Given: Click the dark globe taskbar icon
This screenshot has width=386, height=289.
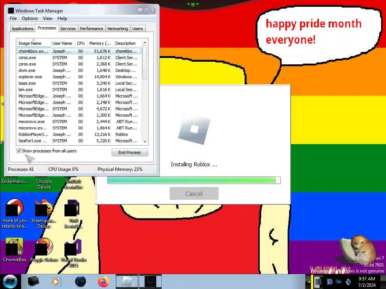Looking at the screenshot, I should click(x=81, y=281).
